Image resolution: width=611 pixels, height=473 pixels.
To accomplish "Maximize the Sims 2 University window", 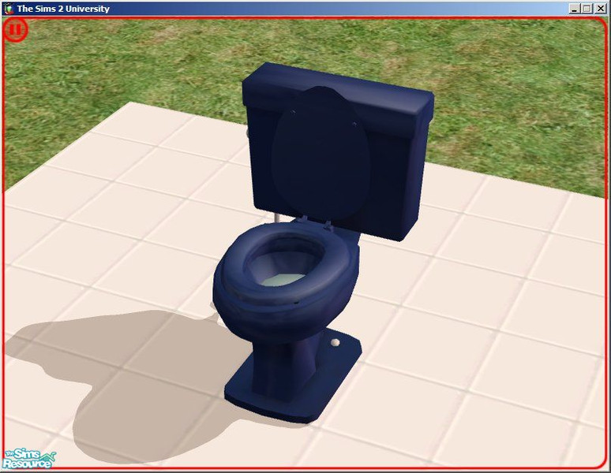I will [586, 9].
